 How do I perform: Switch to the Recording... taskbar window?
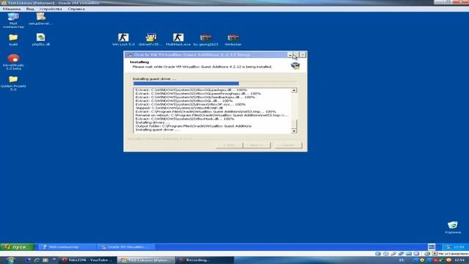point(205,260)
